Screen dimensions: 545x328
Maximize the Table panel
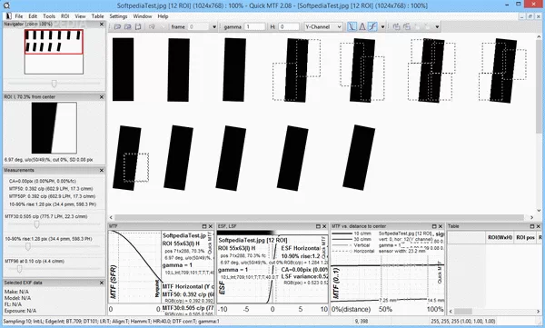pyautogui.click(x=531, y=226)
